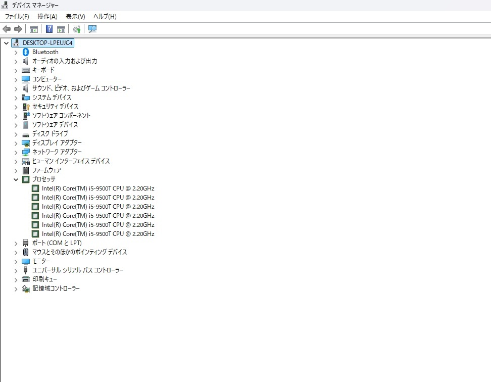This screenshot has height=382, width=491.
Task: Click the monitor icon beside コンピューター
Action: pos(26,79)
